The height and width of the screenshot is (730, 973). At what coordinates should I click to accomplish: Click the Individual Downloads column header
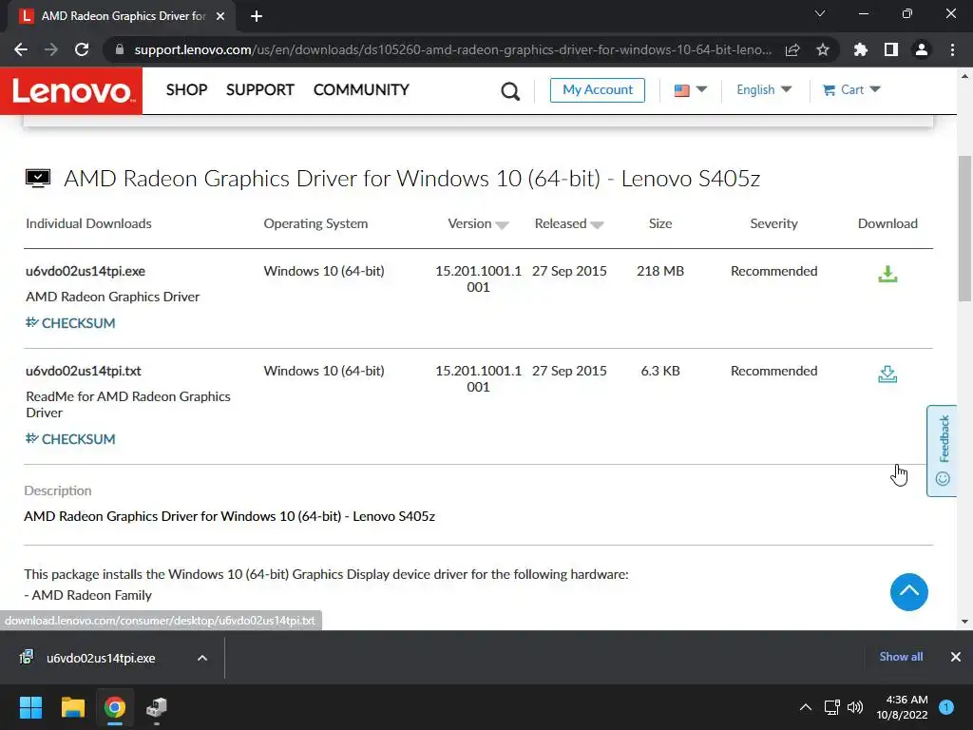88,223
